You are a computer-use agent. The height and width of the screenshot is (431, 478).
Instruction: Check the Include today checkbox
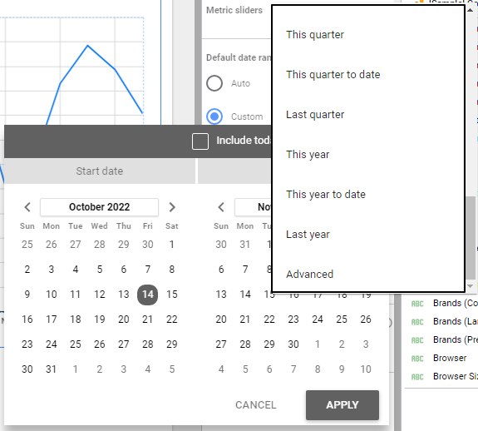coord(200,141)
